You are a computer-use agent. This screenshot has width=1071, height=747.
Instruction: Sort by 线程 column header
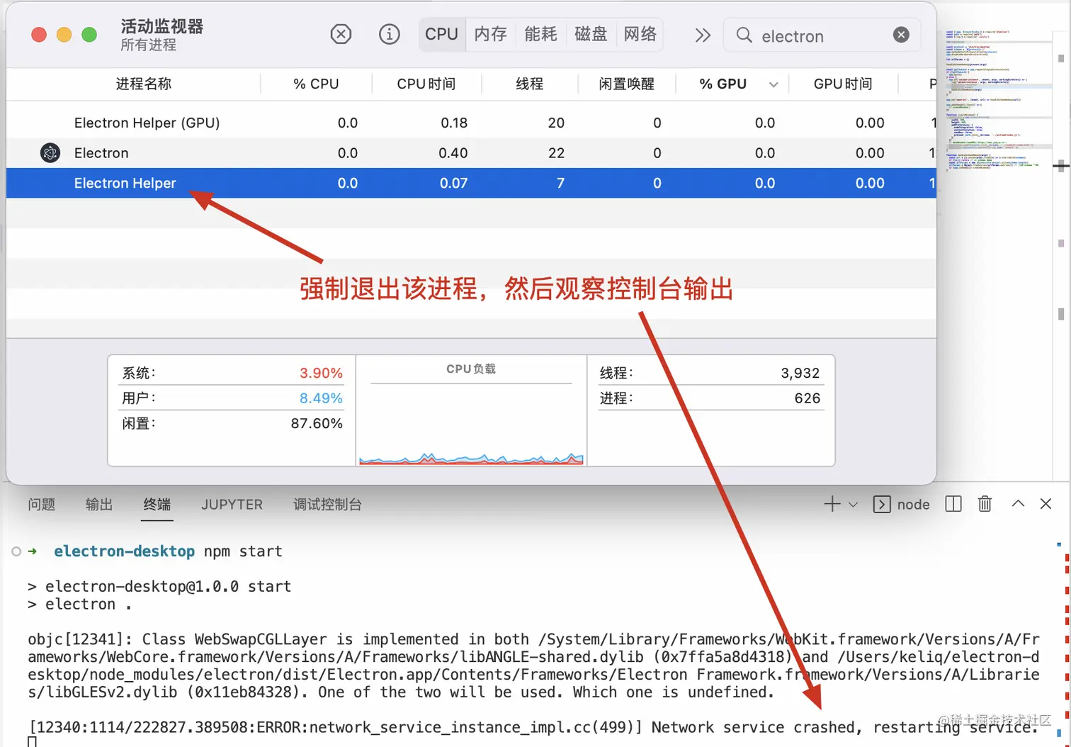point(529,84)
